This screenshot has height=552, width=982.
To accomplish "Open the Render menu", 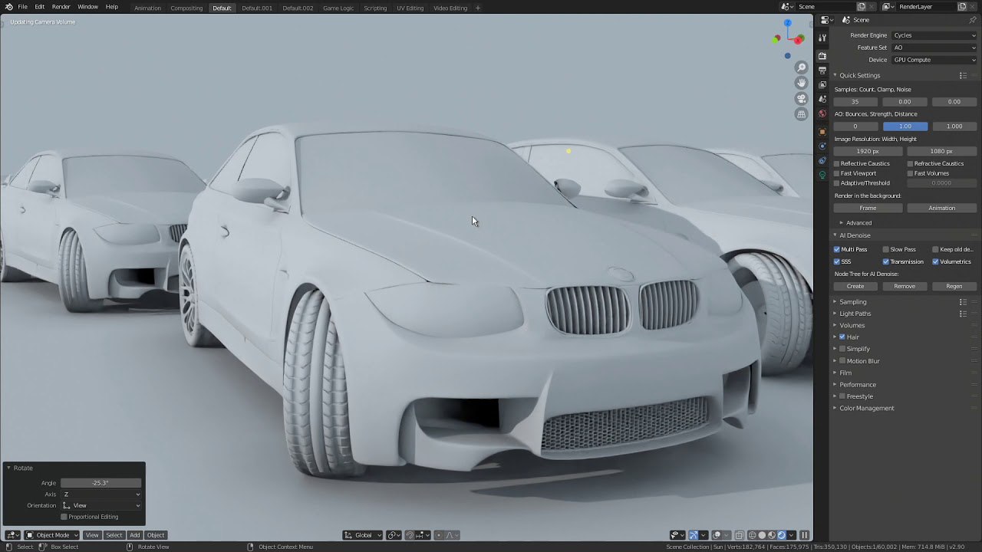I will (x=61, y=7).
